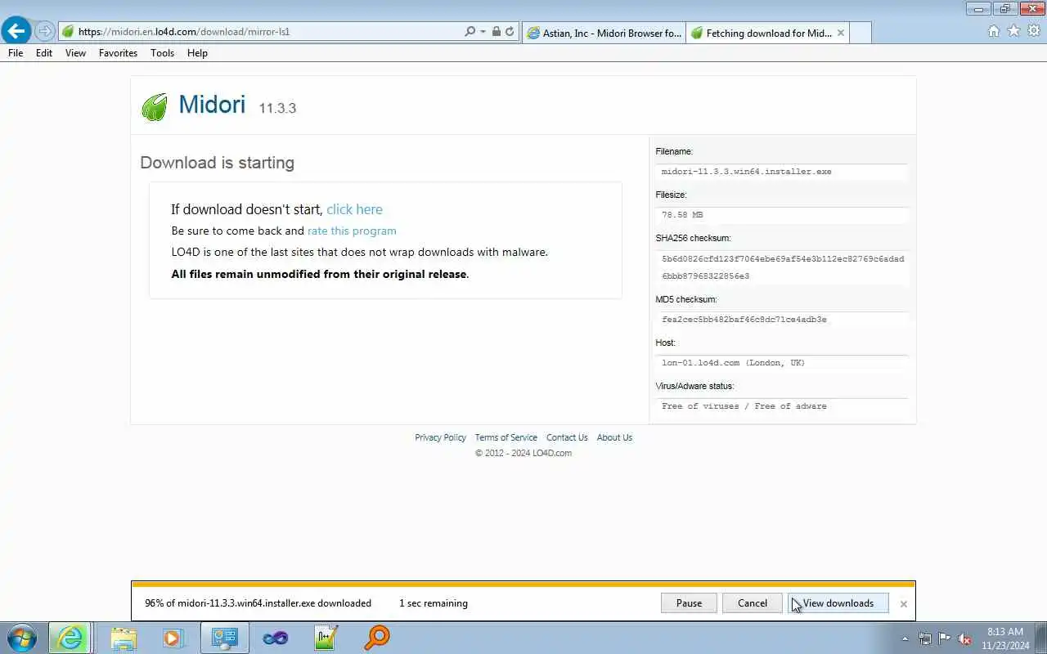Click the orange magnifier taskbar icon
This screenshot has height=654, width=1047.
[x=376, y=638]
